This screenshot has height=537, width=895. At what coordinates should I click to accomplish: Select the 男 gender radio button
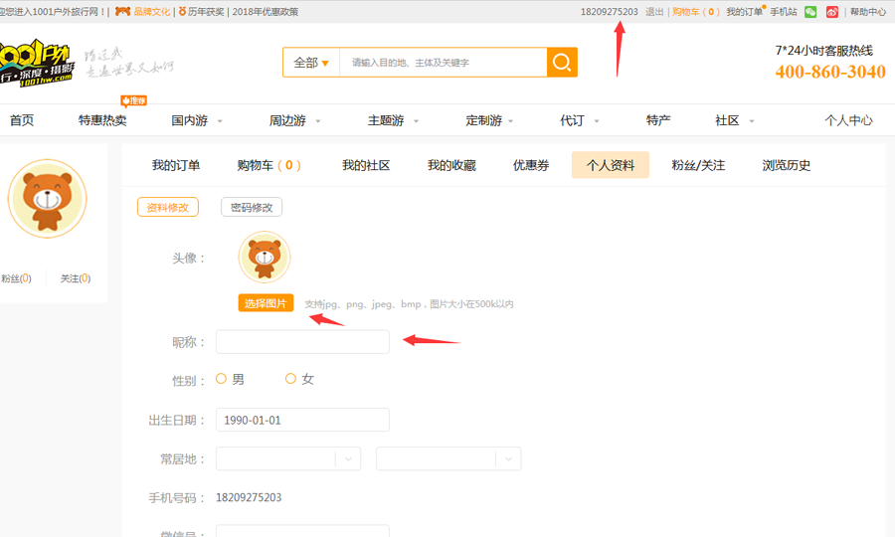(x=222, y=379)
